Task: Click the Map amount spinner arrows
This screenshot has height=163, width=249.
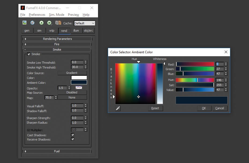Action: pos(56,97)
